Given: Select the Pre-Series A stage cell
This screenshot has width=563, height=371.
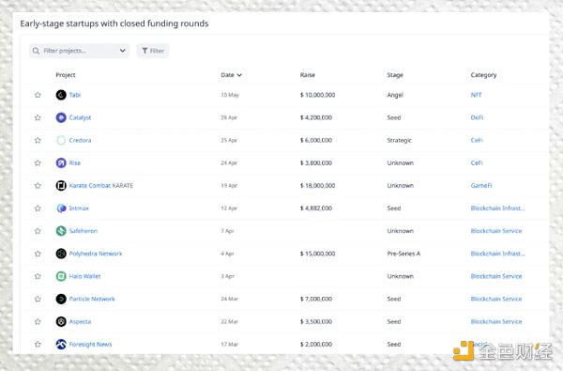Looking at the screenshot, I should [403, 254].
